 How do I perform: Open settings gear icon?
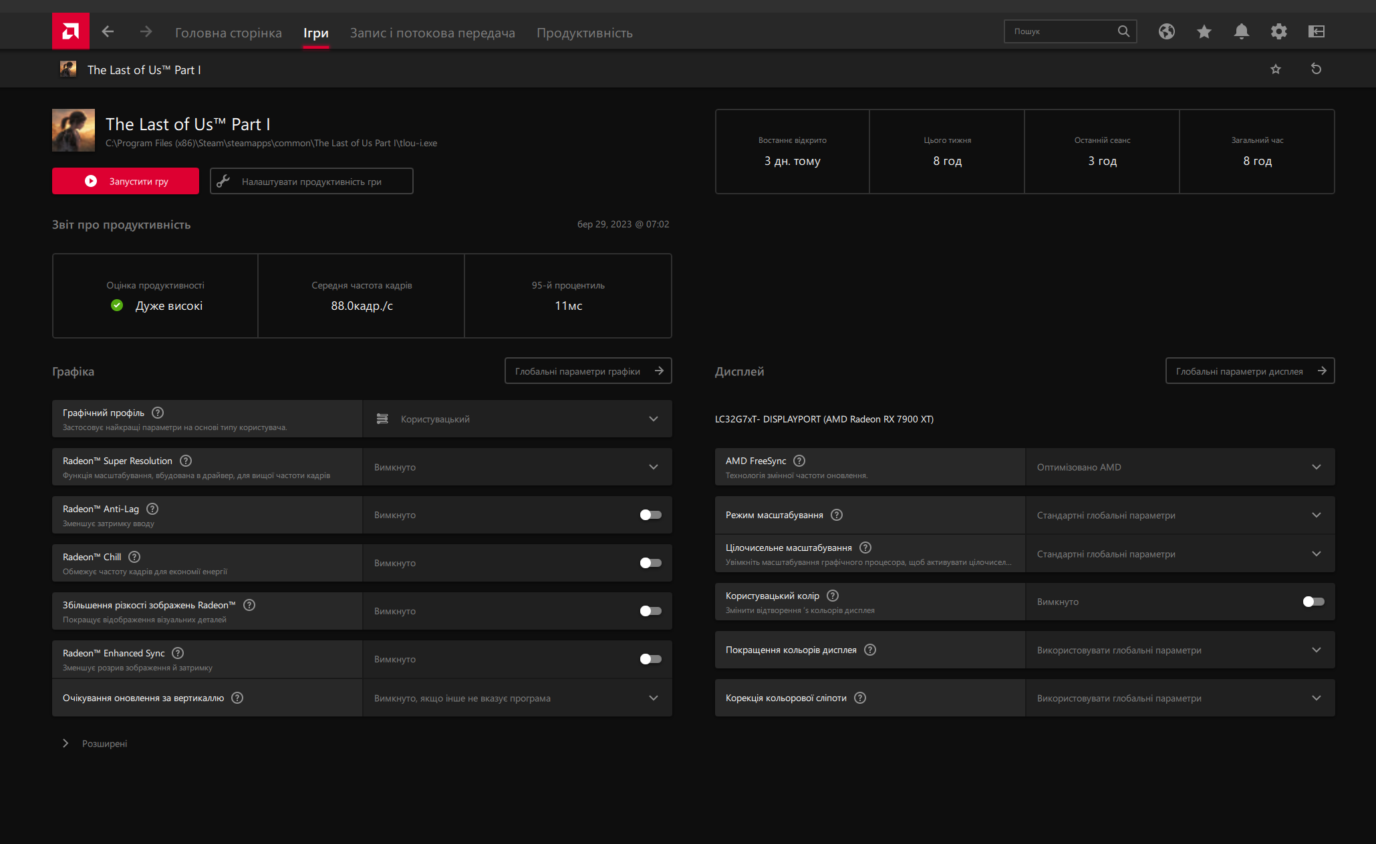tap(1279, 31)
